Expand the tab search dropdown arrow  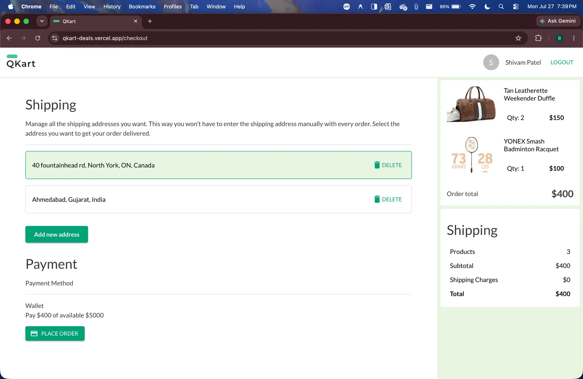point(42,21)
